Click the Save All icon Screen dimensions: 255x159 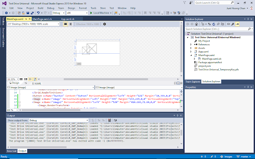tap(32, 13)
